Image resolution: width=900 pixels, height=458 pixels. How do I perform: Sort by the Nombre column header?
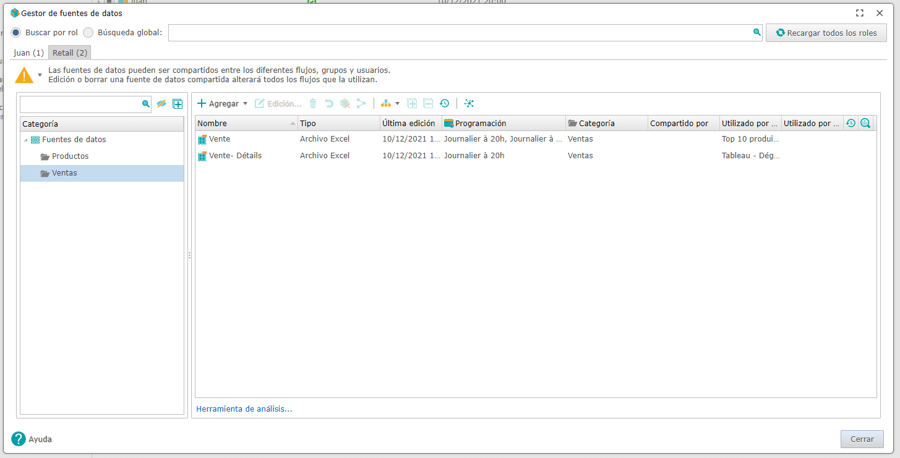246,123
